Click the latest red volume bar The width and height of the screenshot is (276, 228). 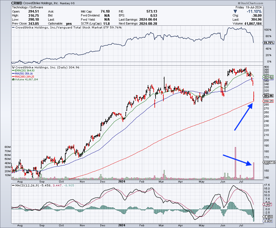point(254,171)
